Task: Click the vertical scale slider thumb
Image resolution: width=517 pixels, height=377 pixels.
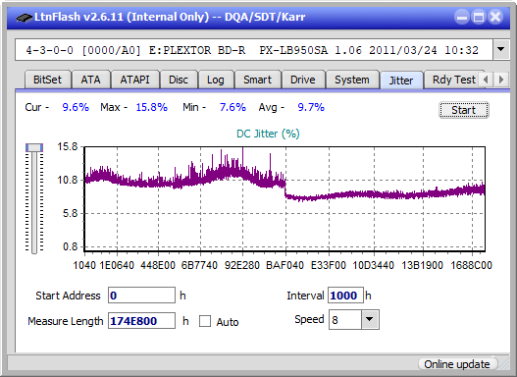Action: tap(34, 147)
